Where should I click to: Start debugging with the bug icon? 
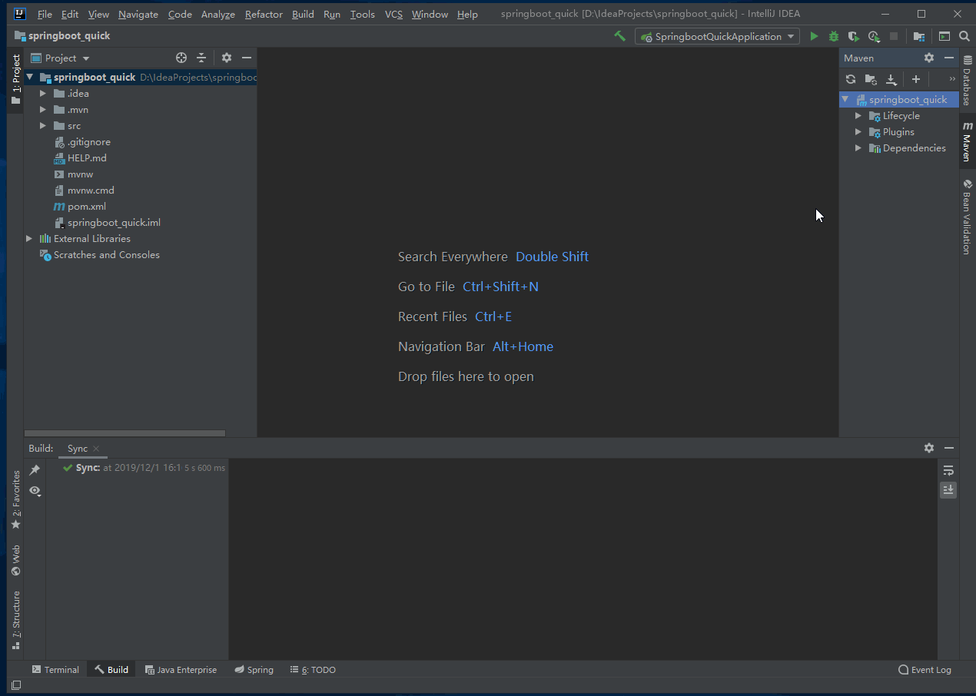pos(833,36)
